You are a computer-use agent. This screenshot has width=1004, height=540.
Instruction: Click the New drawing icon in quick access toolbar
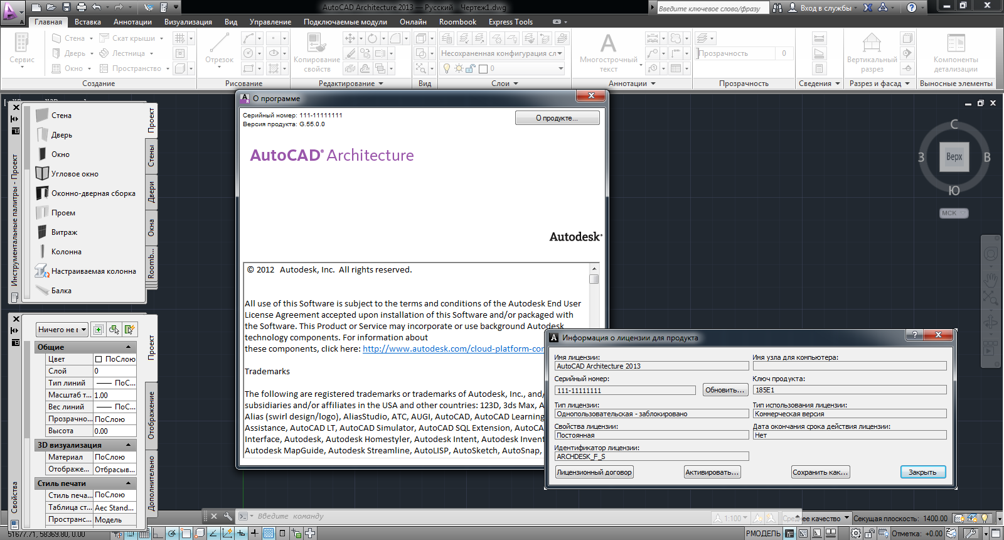[36, 8]
